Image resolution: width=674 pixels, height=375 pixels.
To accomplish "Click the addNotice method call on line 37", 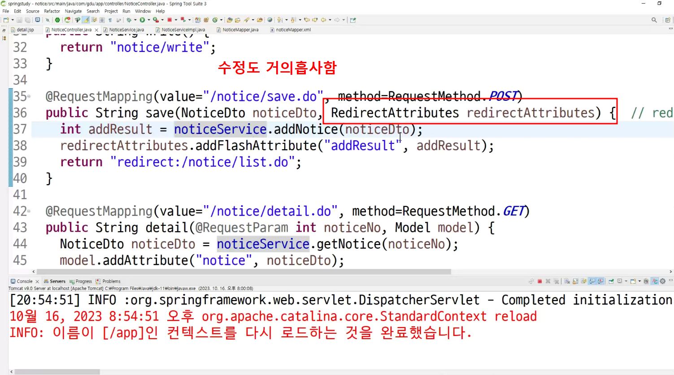I will click(x=306, y=129).
